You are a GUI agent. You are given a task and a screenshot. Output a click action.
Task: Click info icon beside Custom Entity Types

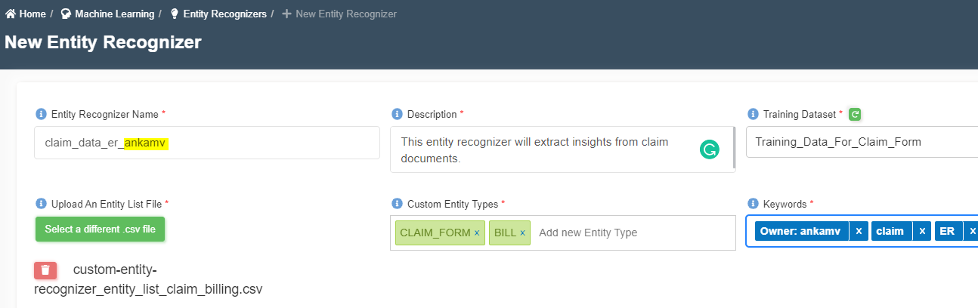(397, 204)
